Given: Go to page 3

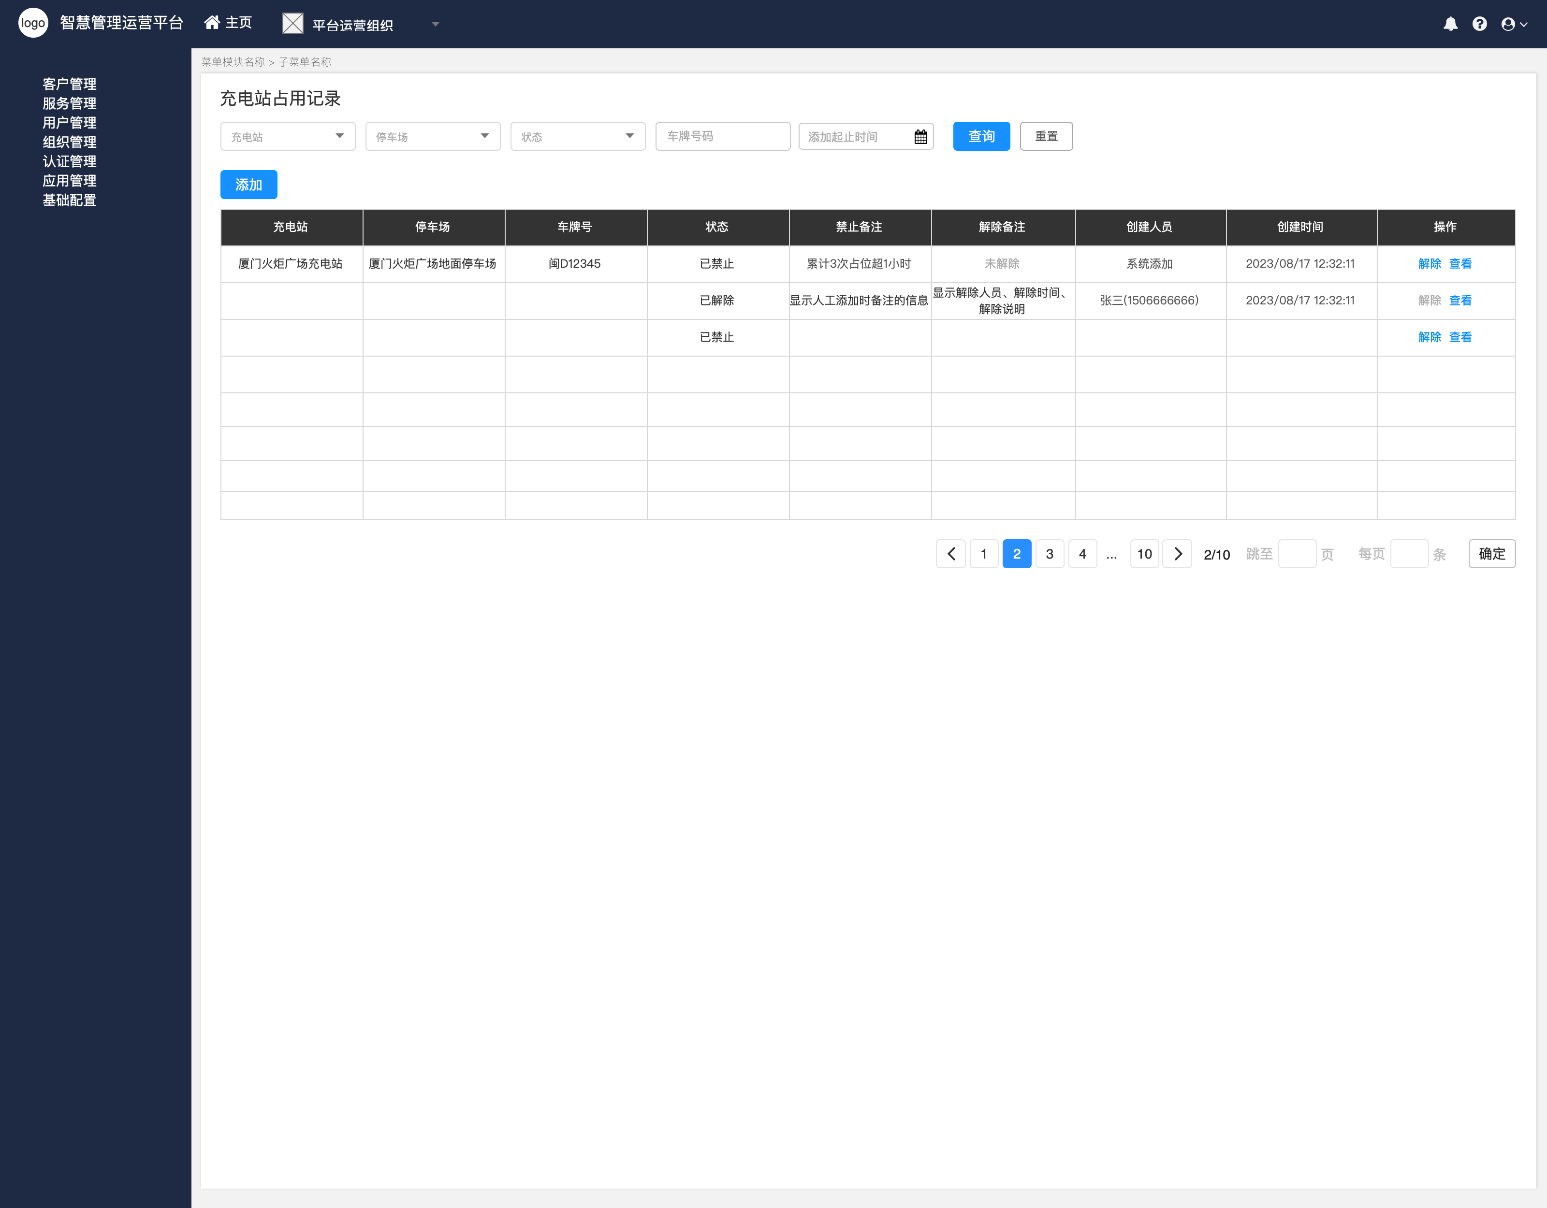Looking at the screenshot, I should (1050, 554).
